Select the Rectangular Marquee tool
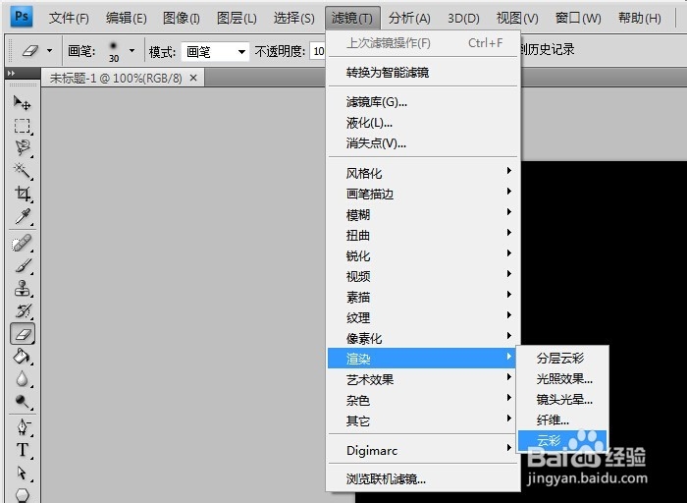 [22, 126]
